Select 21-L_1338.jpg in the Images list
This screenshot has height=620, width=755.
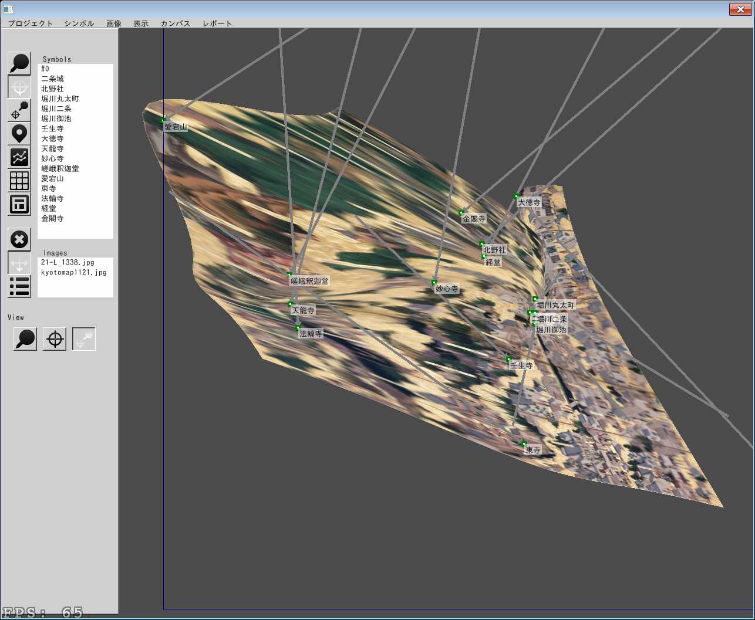pyautogui.click(x=75, y=262)
